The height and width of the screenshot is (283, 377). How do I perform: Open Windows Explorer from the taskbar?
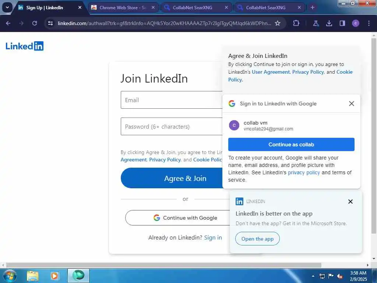point(33,276)
